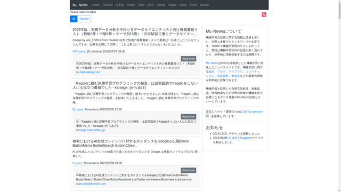Screen dimensions: 341x192
Task: Open the Event navigation item
Action: [193, 5]
